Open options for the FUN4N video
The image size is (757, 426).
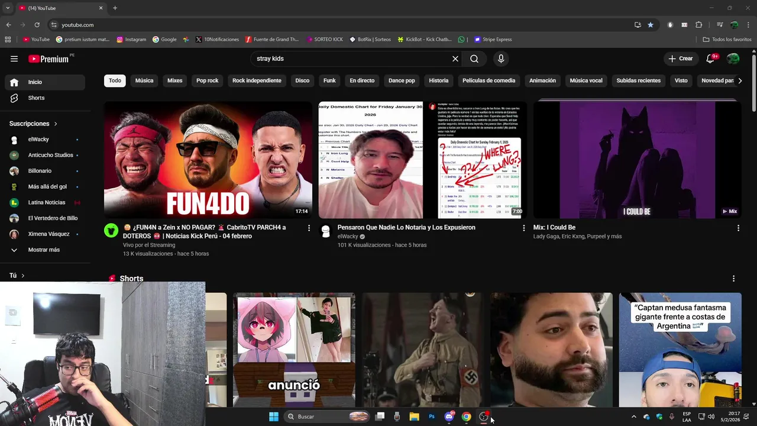coord(309,228)
